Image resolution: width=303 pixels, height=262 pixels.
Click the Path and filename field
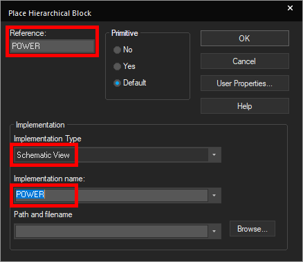(111, 231)
